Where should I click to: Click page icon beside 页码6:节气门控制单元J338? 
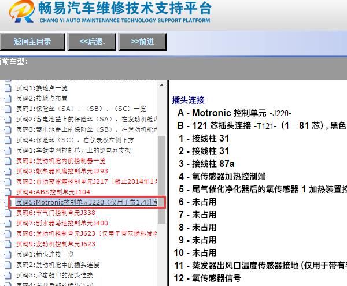(8, 213)
